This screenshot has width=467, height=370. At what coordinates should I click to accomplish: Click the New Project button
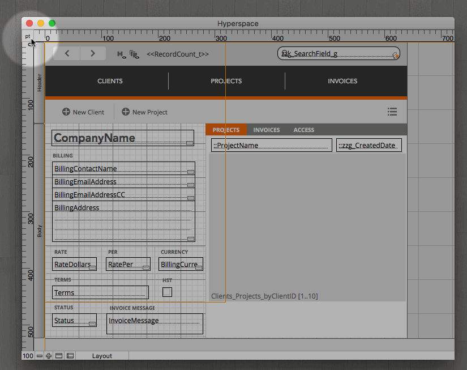[144, 112]
